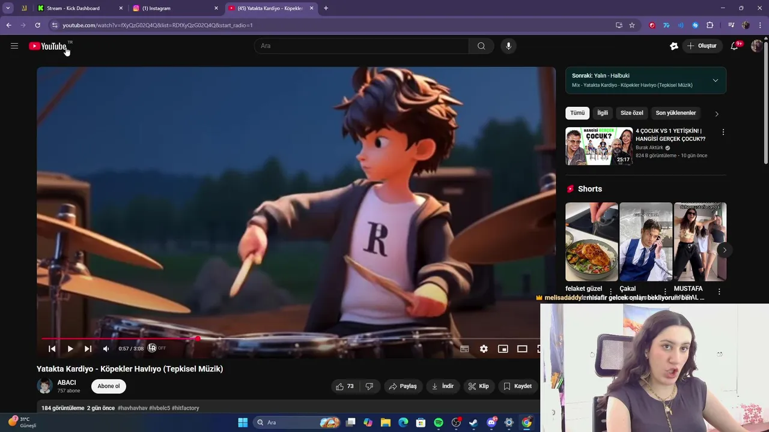Show more filter chips with right arrow

(716, 113)
